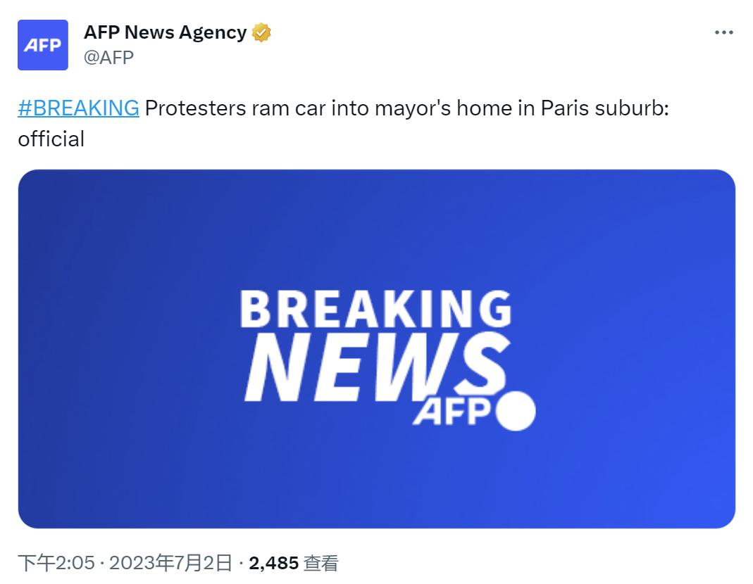
Task: Click the word official in the tweet
Action: (51, 139)
